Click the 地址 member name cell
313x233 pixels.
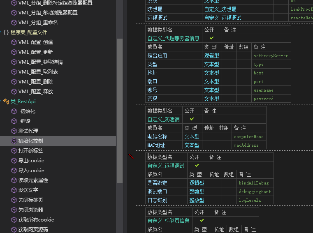coord(174,73)
